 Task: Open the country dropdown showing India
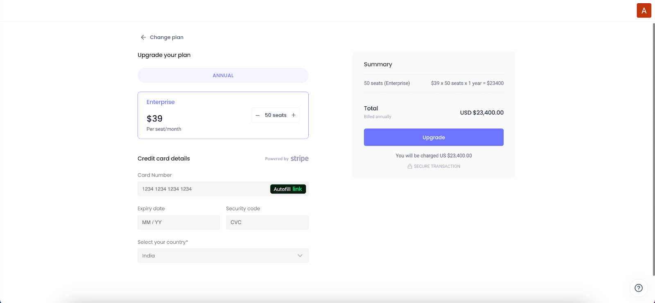tap(217, 256)
